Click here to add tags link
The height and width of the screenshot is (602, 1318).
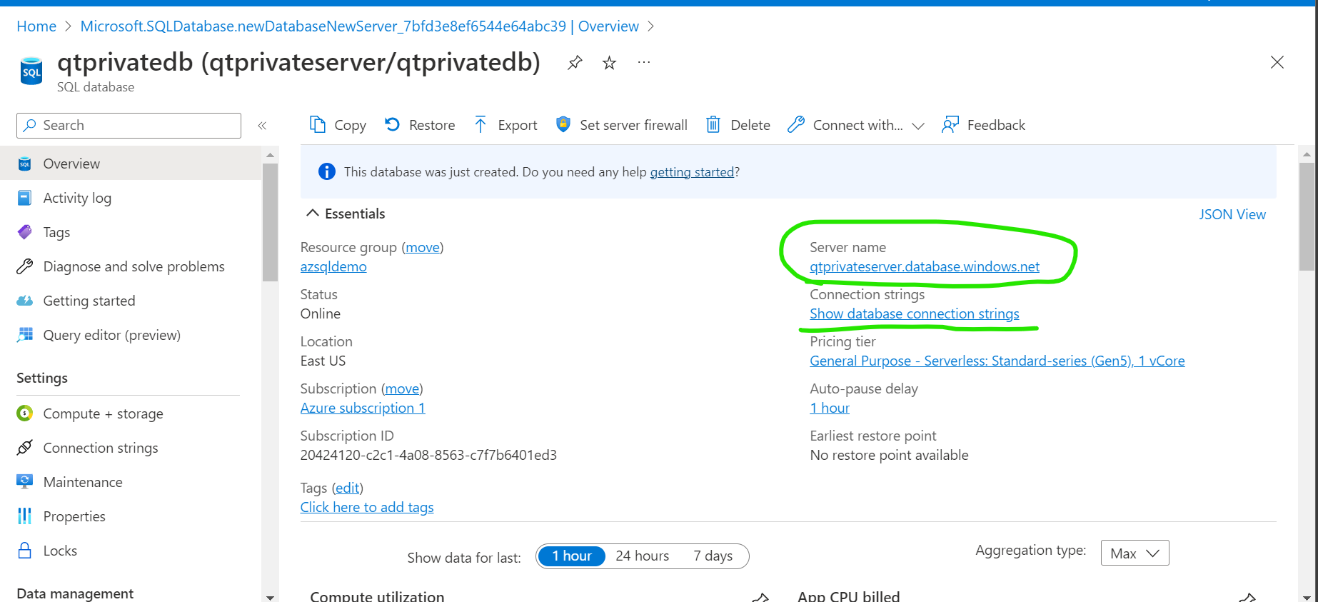point(367,507)
